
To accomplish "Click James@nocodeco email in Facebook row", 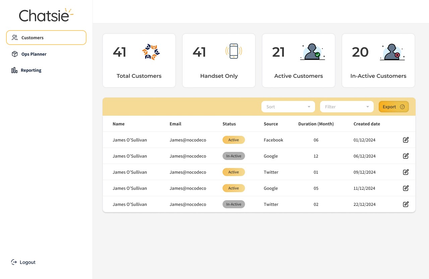I will coord(188,140).
